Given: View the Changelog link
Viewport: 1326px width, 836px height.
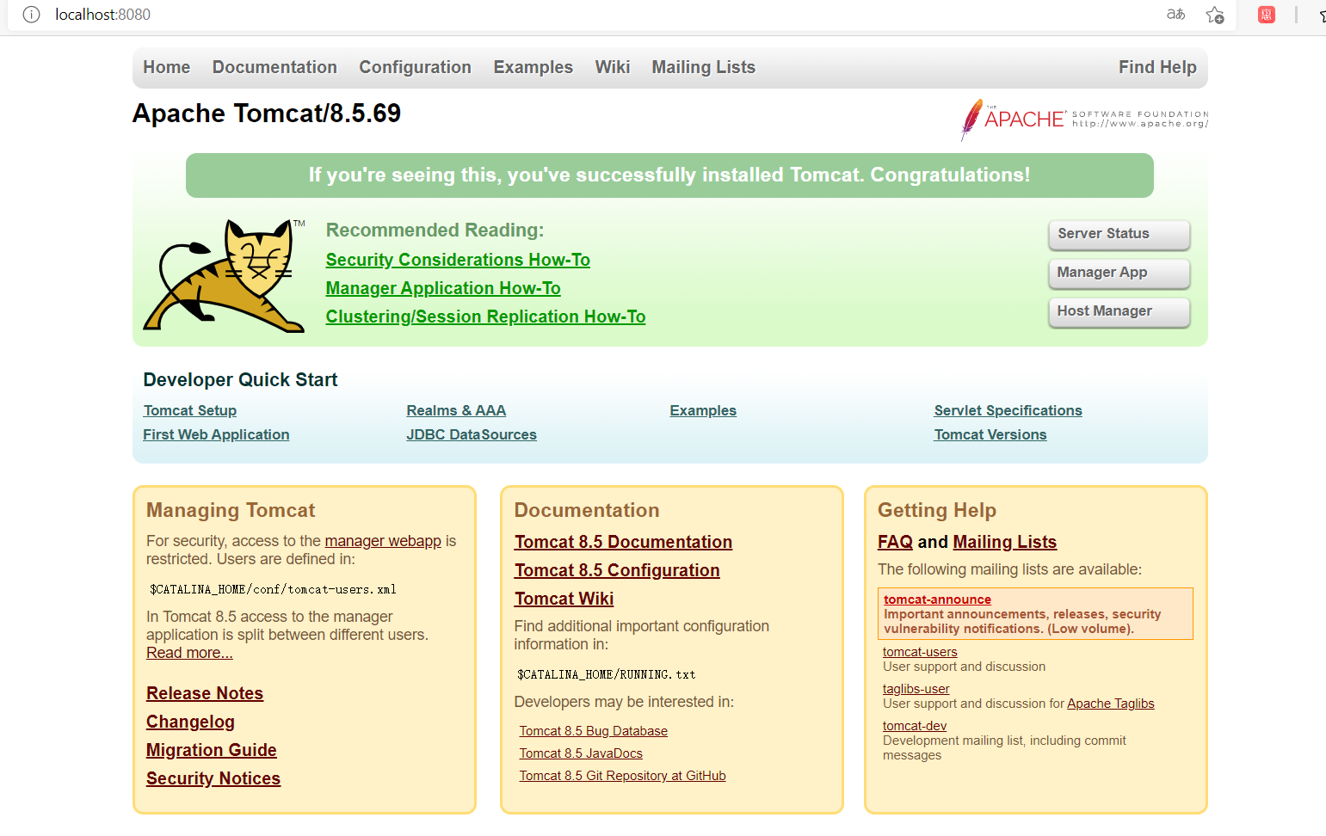Looking at the screenshot, I should (190, 722).
